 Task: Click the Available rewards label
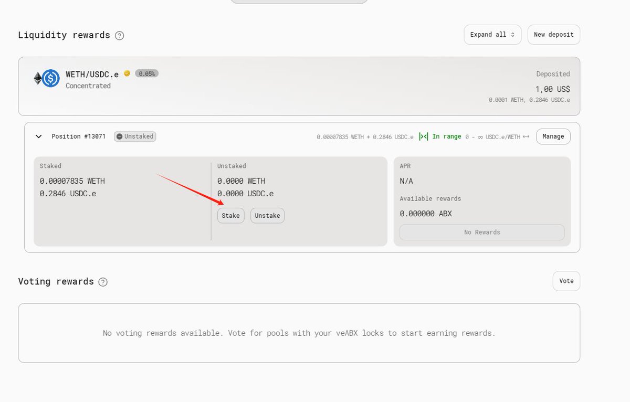(x=430, y=199)
